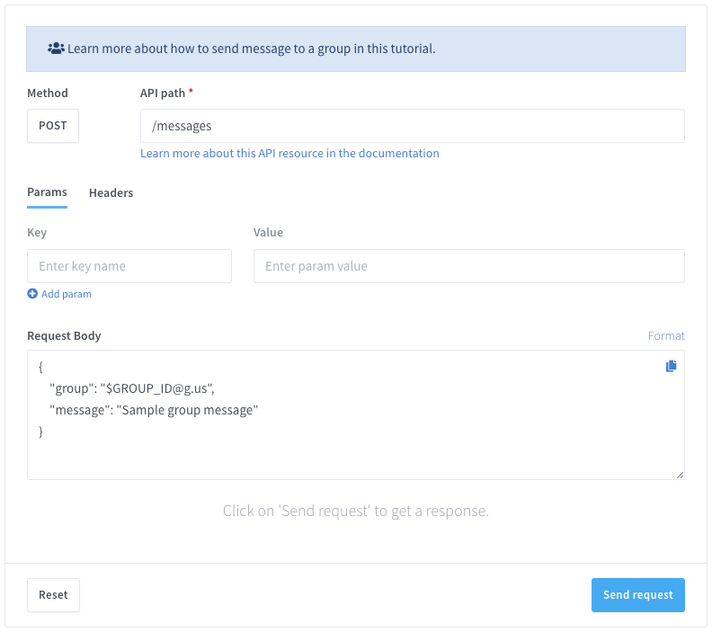Click the "Sample group message" text
The width and height of the screenshot is (712, 632).
pyautogui.click(x=188, y=410)
